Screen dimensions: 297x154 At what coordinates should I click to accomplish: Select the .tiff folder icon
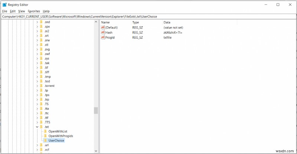[x=41, y=72]
